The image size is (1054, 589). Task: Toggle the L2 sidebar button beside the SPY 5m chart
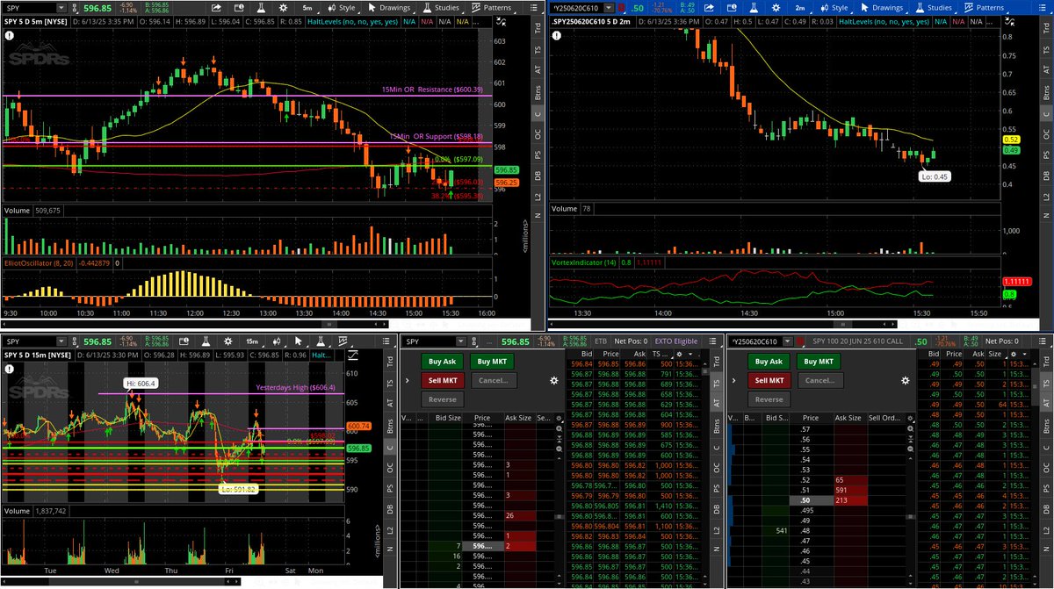click(x=537, y=196)
